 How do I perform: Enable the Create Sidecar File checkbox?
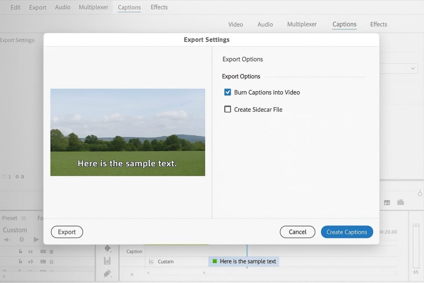[227, 109]
